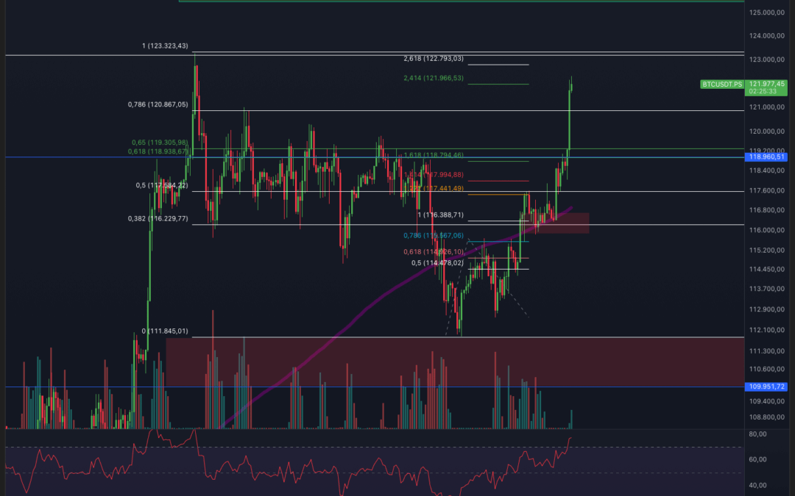Click the 124.000,00 price axis value
Image resolution: width=795 pixels, height=496 pixels.
point(766,35)
